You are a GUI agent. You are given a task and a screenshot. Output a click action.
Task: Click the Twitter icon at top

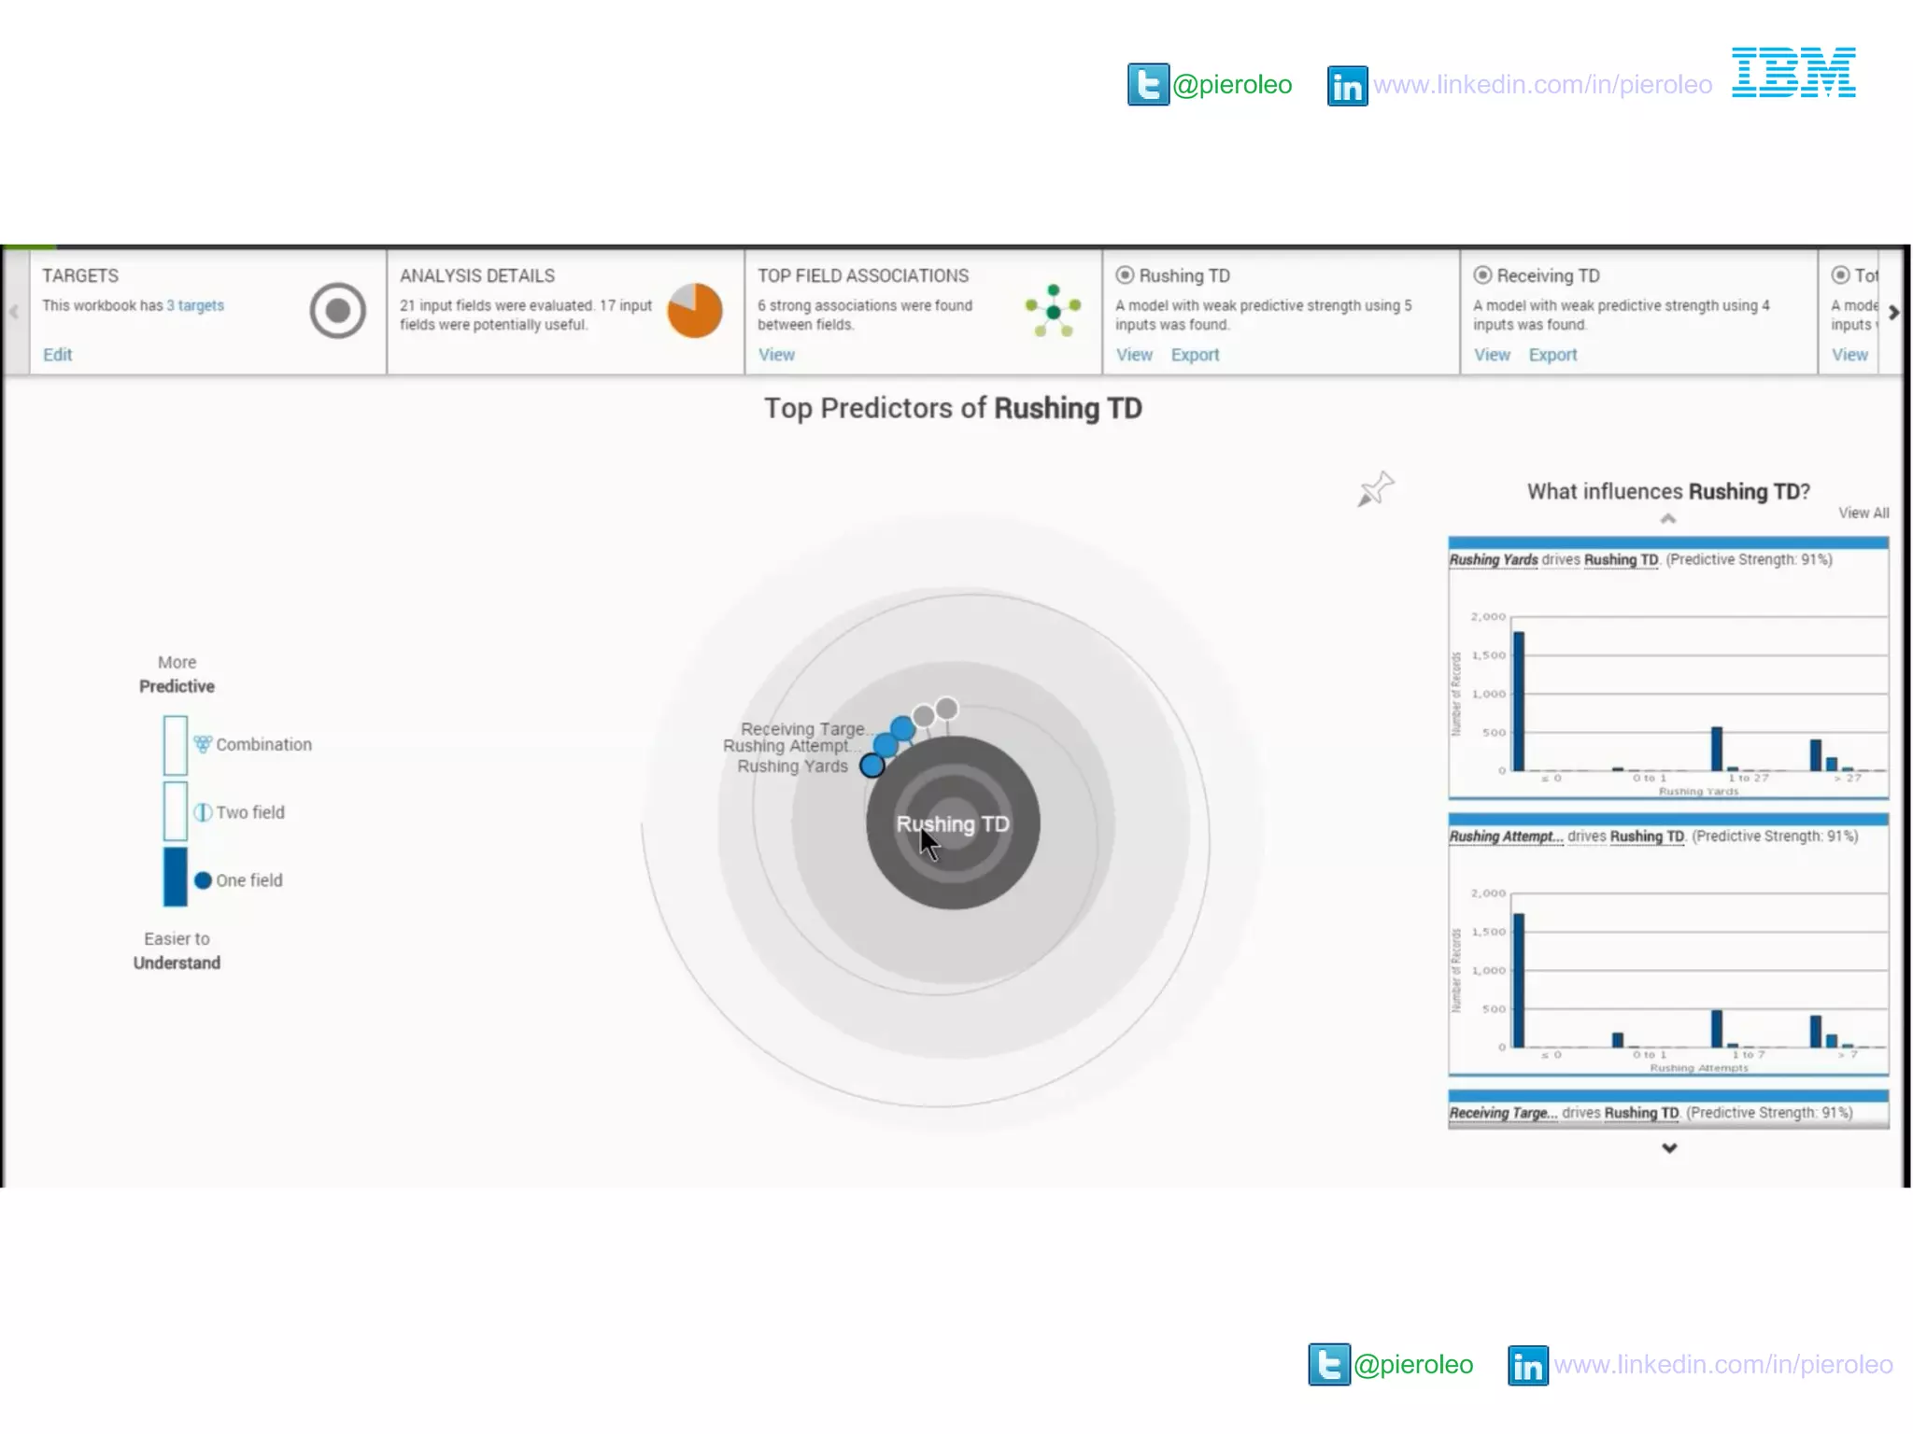1147,85
